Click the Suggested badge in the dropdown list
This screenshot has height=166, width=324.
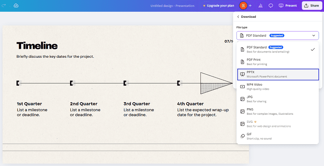coord(276,47)
